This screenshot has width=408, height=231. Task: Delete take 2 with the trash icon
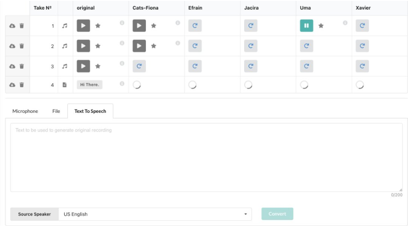(x=21, y=46)
